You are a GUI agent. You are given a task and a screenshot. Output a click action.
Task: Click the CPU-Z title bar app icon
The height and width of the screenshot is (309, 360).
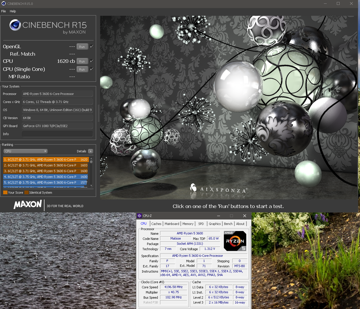(139, 216)
